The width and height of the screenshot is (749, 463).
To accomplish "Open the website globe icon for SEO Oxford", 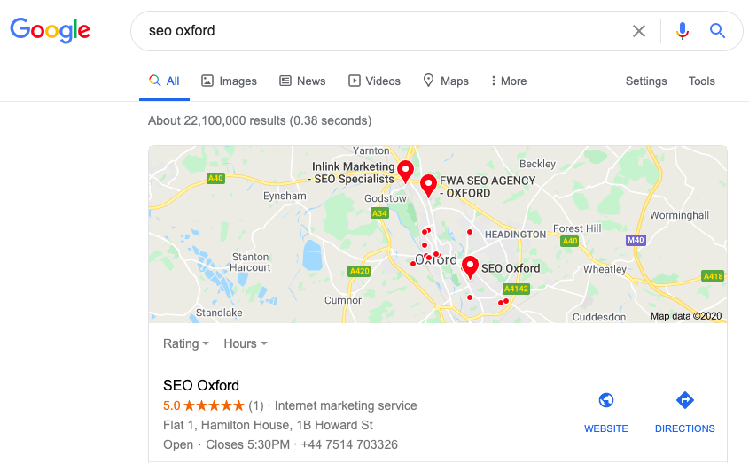I will click(606, 400).
